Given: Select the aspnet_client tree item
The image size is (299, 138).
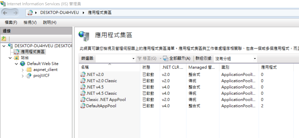Looking at the screenshot, I should click(45, 70).
